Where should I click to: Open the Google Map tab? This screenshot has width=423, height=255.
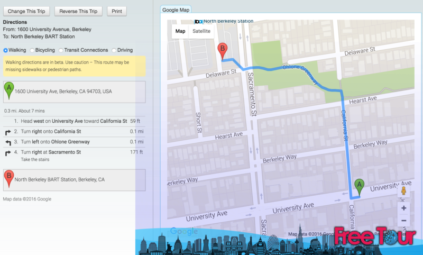click(x=176, y=10)
